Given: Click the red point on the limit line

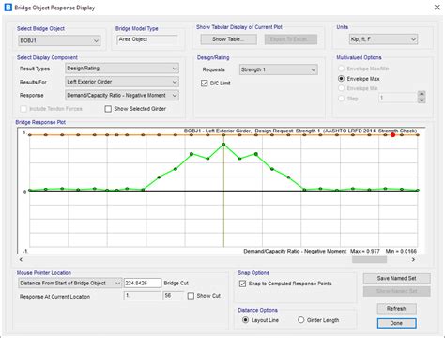Looking at the screenshot, I should (392, 135).
